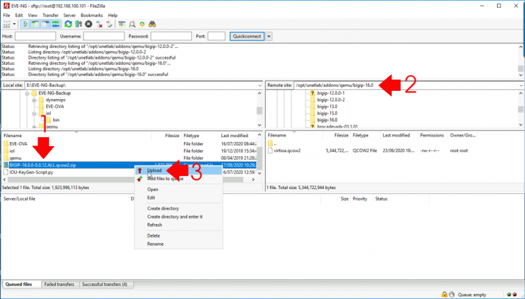525x299 pixels.
Task: Reconnect to last server icon
Action: pyautogui.click(x=109, y=24)
